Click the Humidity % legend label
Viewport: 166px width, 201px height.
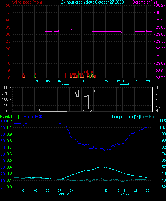point(33,117)
